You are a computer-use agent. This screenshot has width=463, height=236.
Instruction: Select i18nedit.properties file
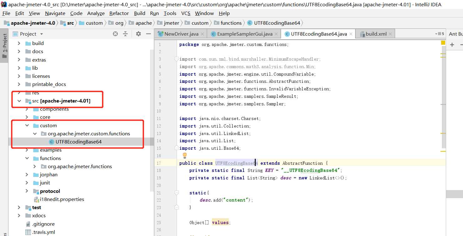(62, 199)
